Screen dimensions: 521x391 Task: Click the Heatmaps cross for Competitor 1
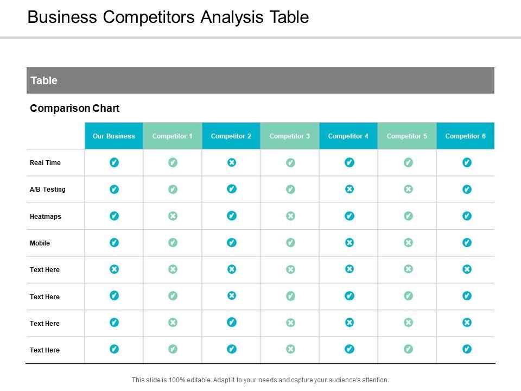(x=173, y=216)
